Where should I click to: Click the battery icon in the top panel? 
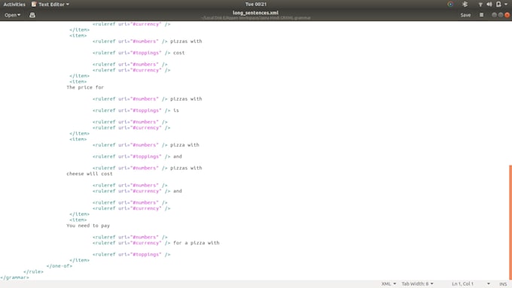coord(498,5)
